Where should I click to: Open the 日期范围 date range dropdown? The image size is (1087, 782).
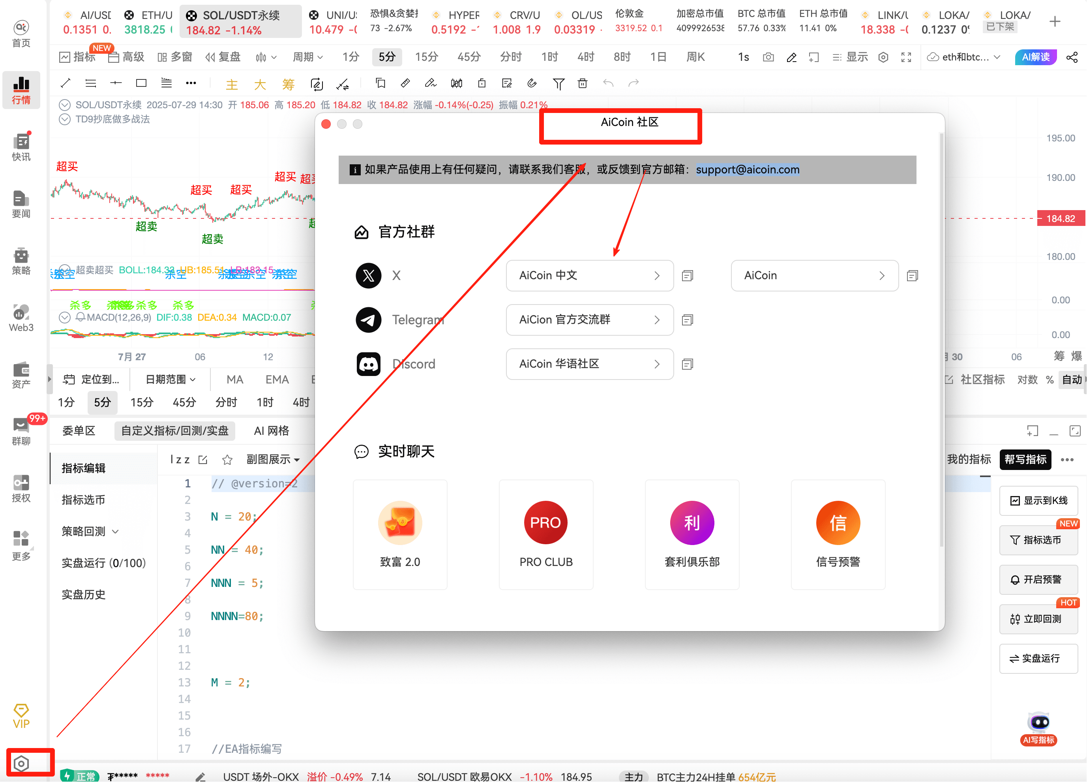pos(170,380)
